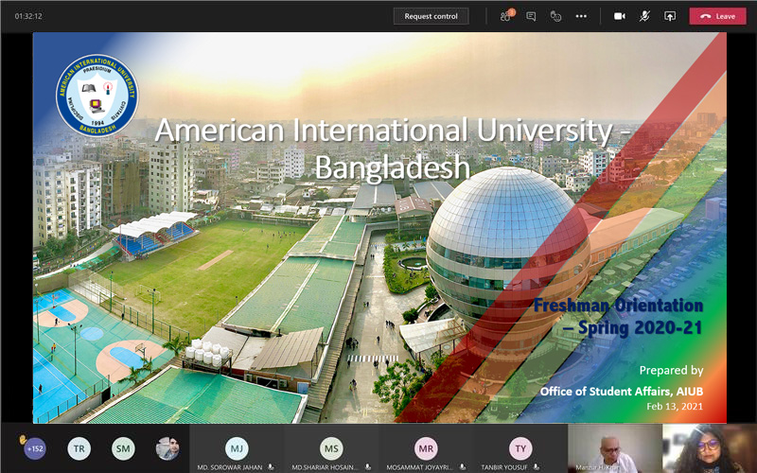Open the meeting chat panel
757x473 pixels.
pyautogui.click(x=531, y=16)
